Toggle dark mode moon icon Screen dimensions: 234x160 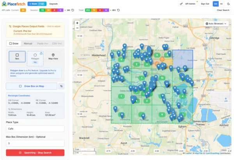(229, 4)
